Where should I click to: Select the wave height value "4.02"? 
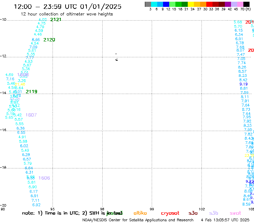tap(43, 20)
